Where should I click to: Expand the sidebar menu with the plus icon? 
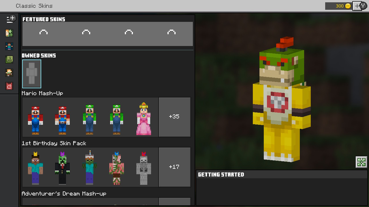[11, 19]
